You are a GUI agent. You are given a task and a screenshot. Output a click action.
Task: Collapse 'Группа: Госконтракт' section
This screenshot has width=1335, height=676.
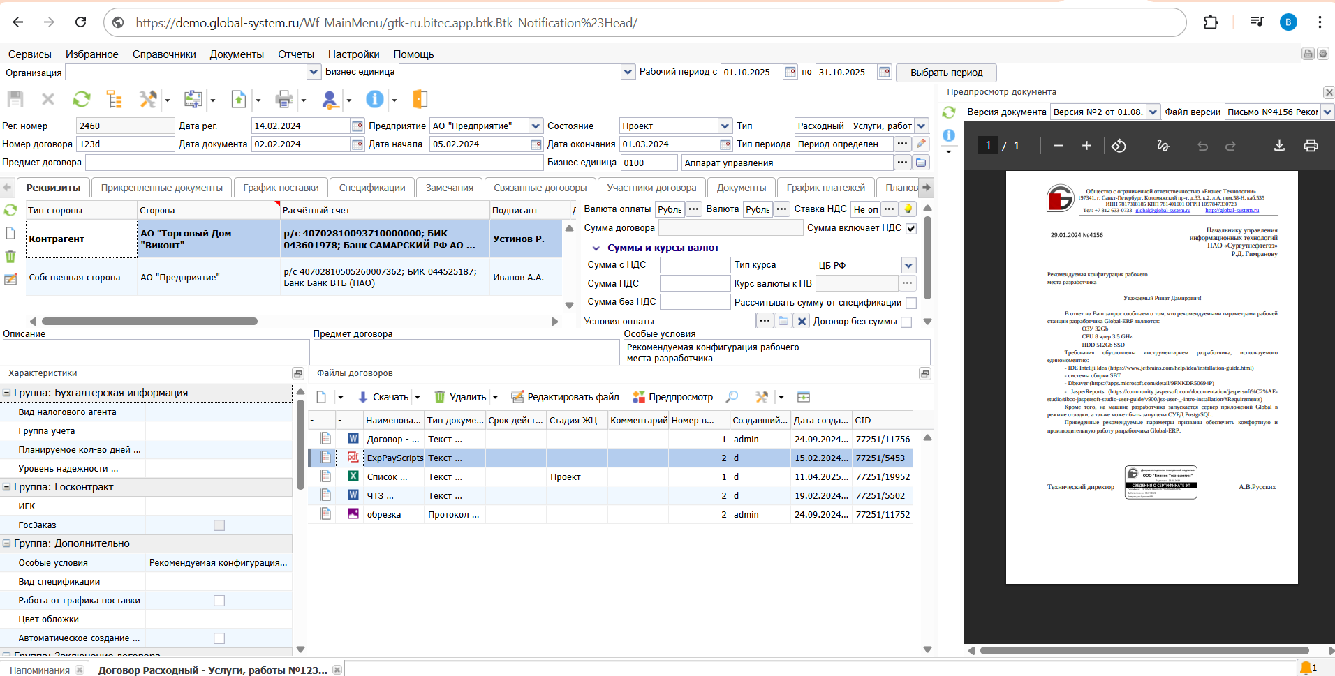tap(6, 487)
